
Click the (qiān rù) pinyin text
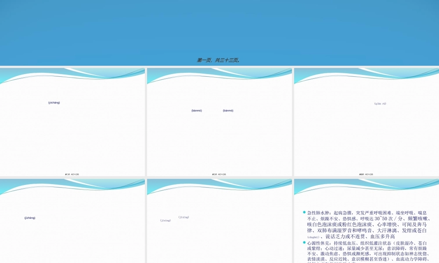pos(380,103)
